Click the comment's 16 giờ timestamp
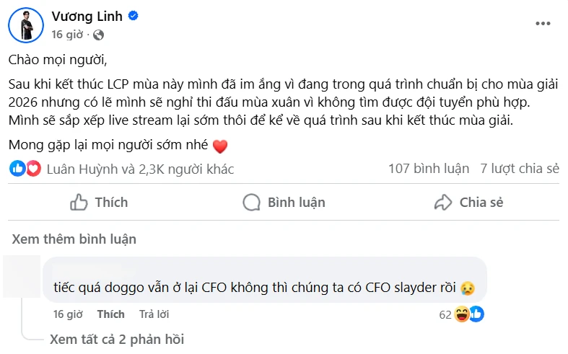568x354 pixels. [x=69, y=314]
